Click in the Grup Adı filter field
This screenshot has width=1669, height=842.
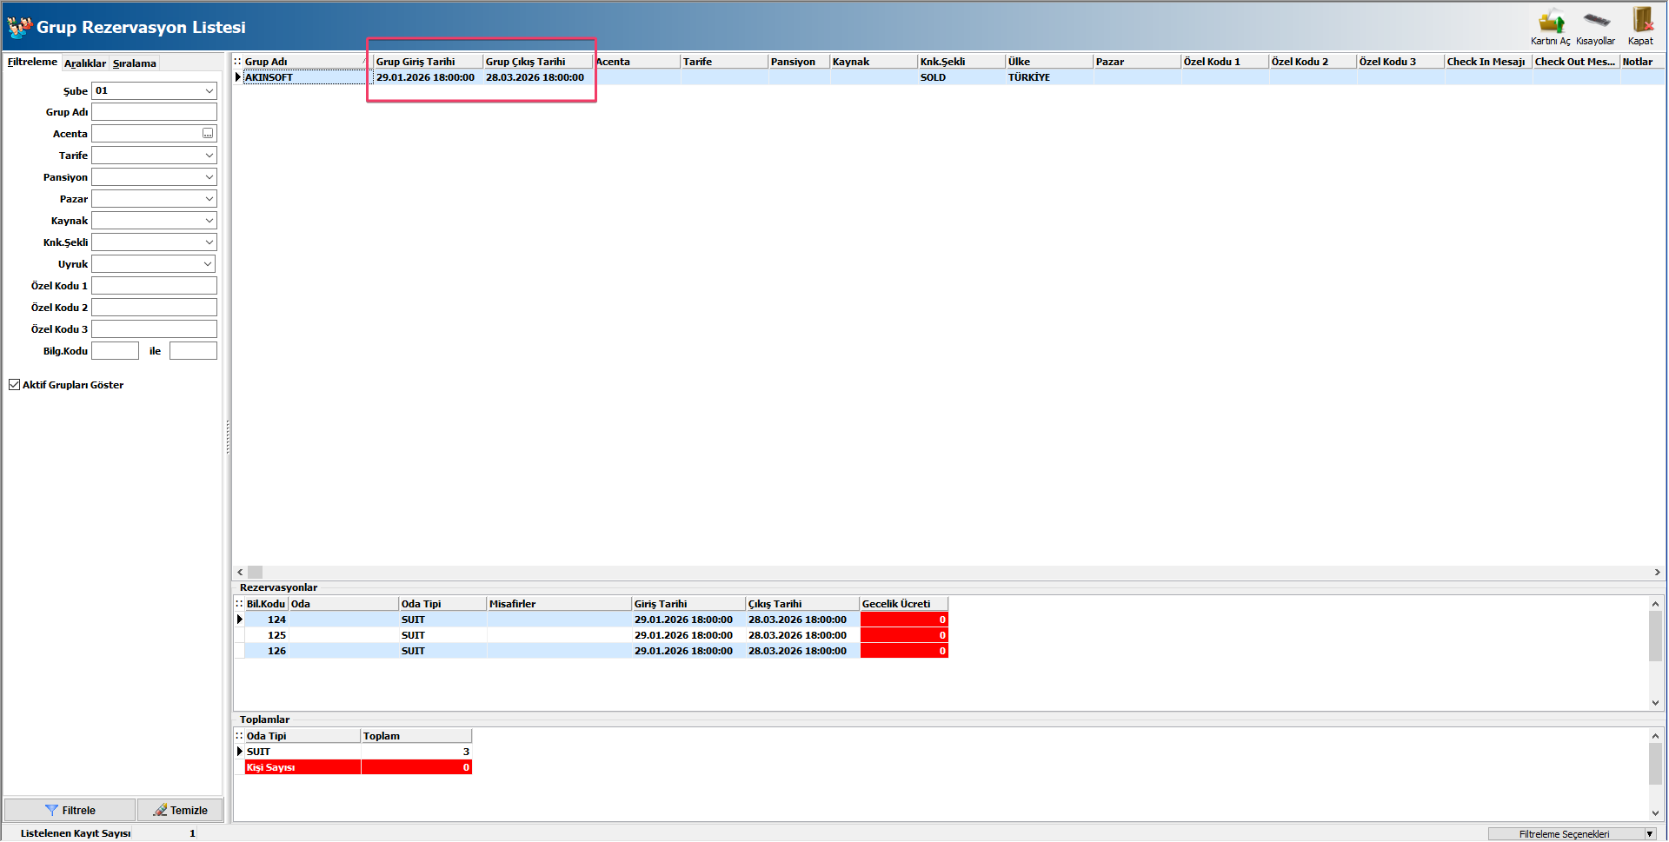pyautogui.click(x=154, y=112)
